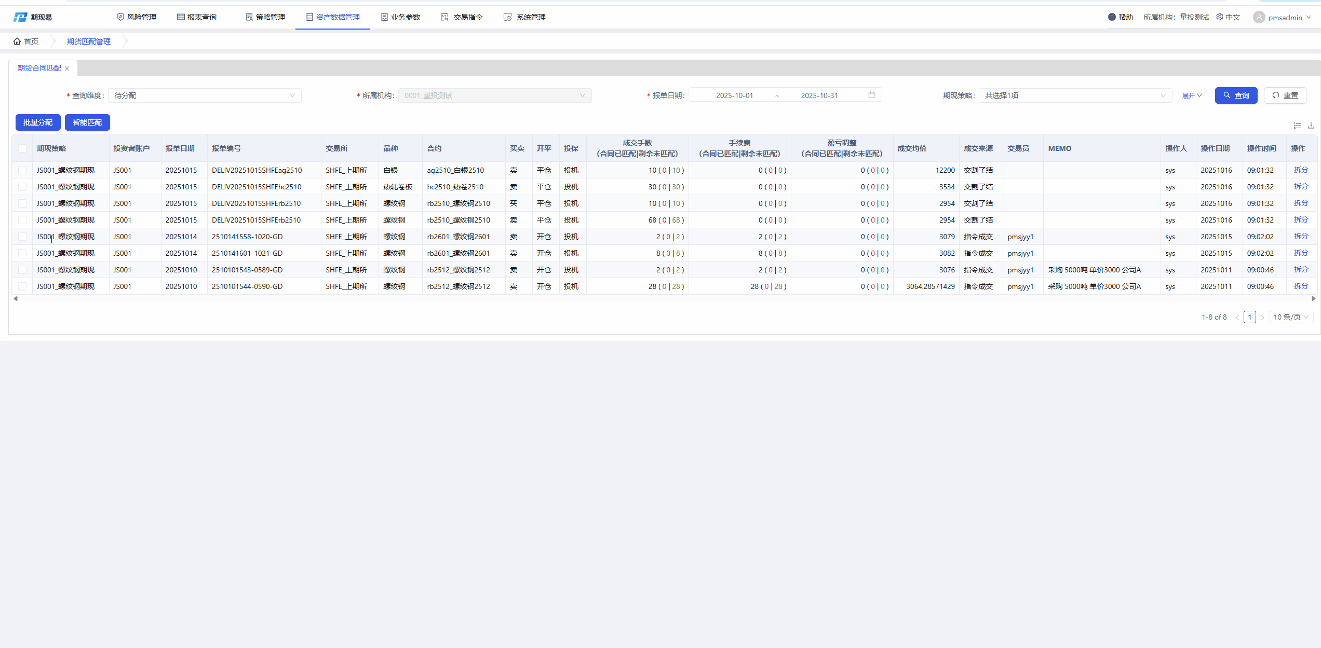Click the home icon in breadcrumb
Screen dimensions: 1321x648
(x=17, y=42)
